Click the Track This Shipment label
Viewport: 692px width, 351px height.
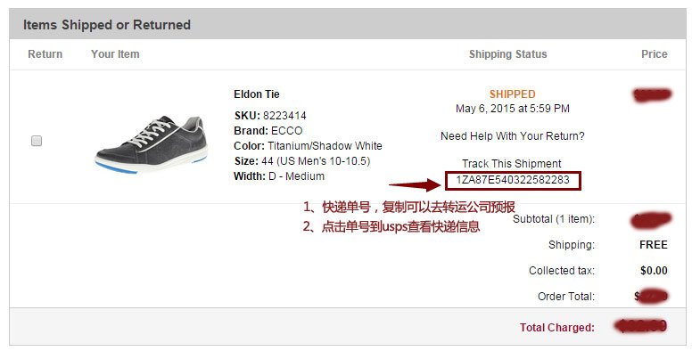tap(512, 164)
